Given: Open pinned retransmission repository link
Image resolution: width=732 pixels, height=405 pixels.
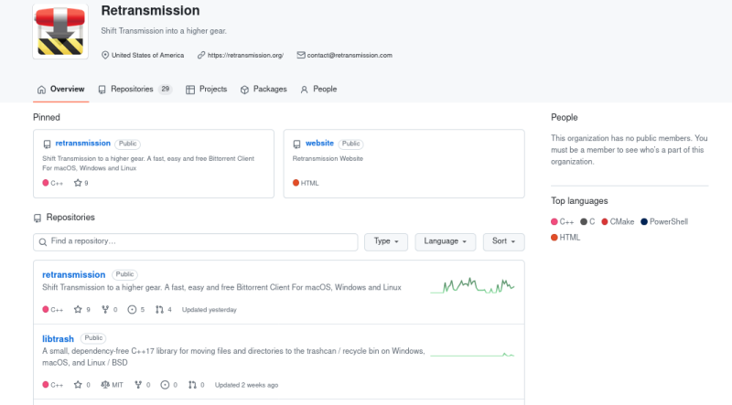Looking at the screenshot, I should pos(82,144).
